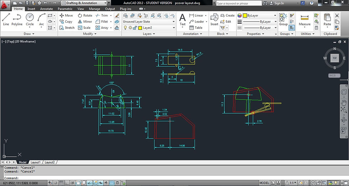Click the yellow ByLayer color swatch in Properties
This screenshot has height=186, width=349.
(x=245, y=16)
